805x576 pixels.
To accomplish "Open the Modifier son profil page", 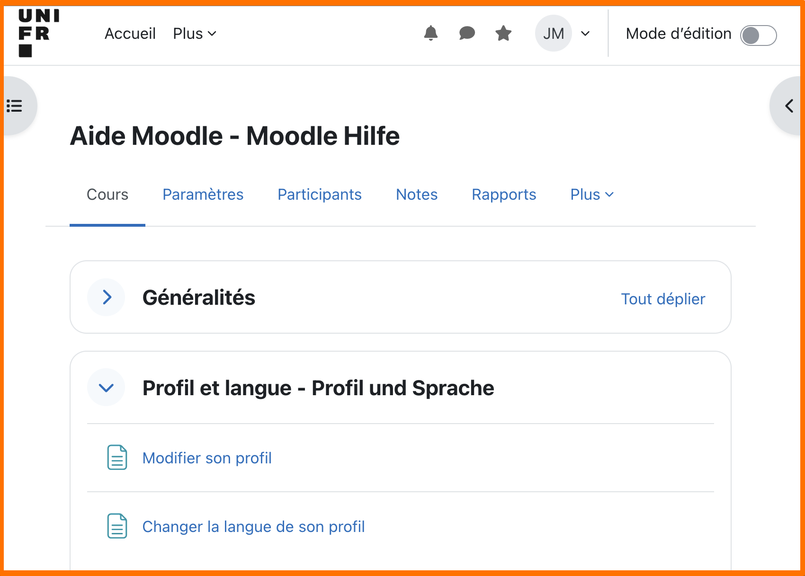I will coord(207,458).
